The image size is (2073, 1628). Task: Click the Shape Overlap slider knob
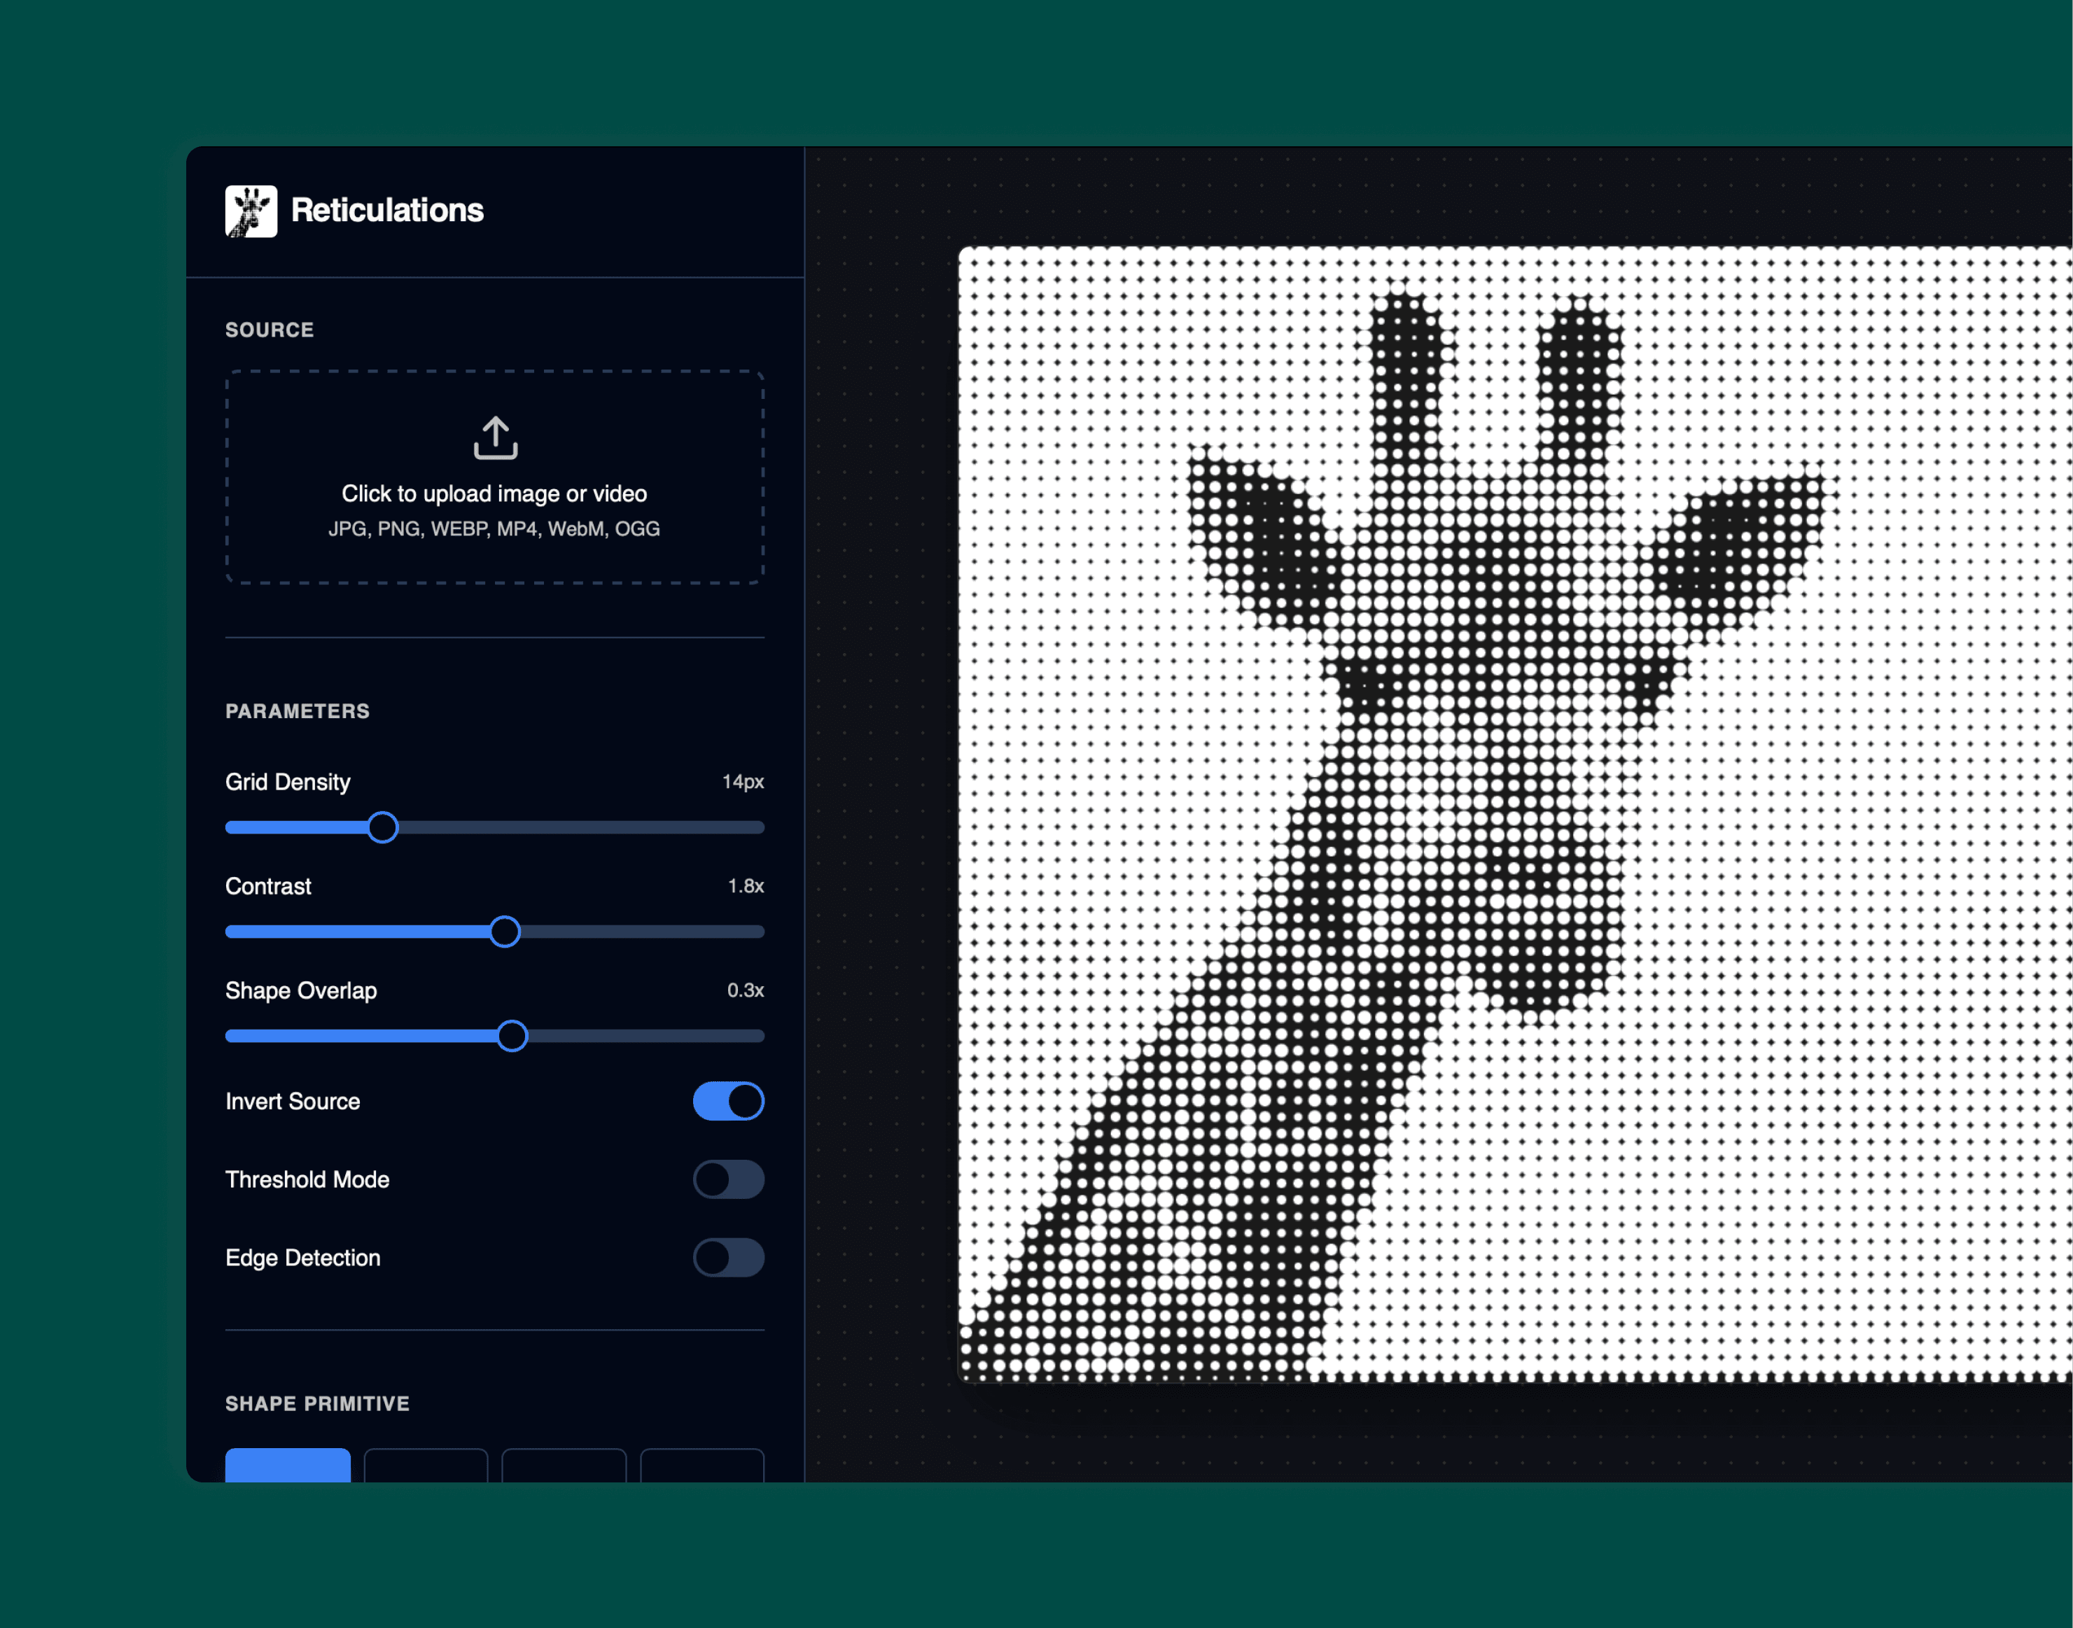click(x=512, y=1036)
